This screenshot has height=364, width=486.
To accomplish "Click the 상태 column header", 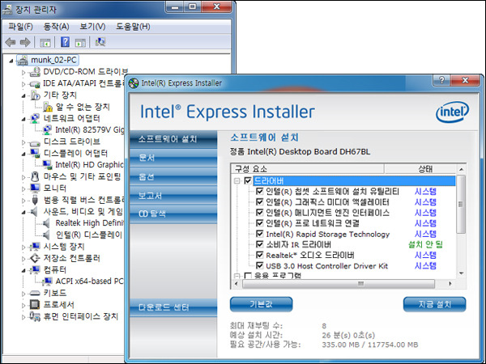I will coord(420,169).
